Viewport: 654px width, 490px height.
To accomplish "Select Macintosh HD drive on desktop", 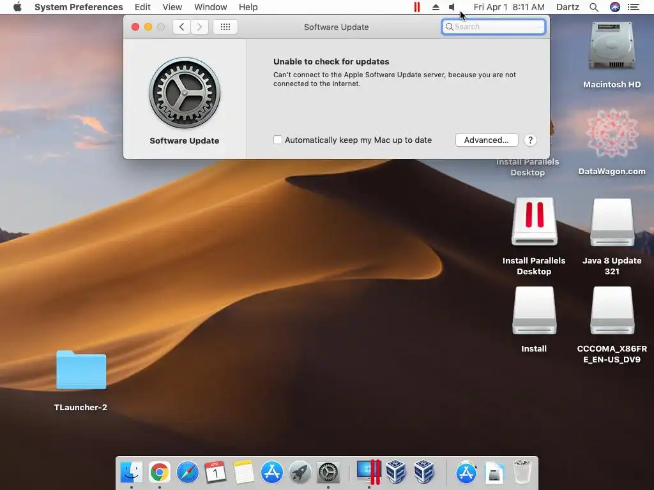I will (612, 47).
